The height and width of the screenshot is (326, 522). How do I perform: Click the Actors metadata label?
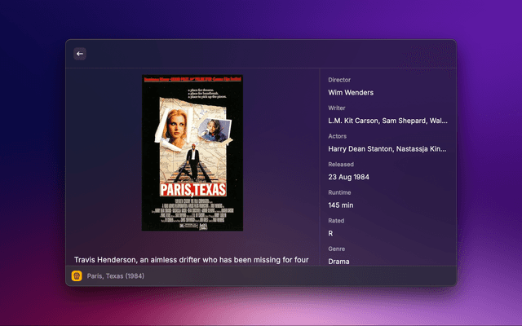coord(338,136)
